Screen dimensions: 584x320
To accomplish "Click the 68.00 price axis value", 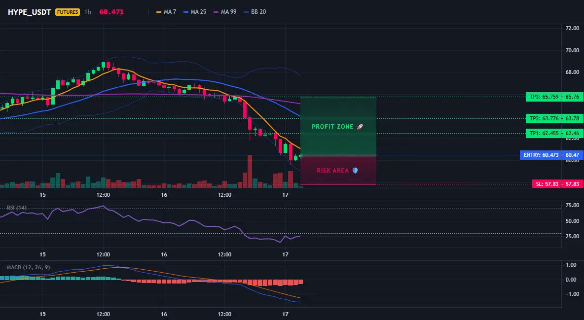I will click(573, 72).
